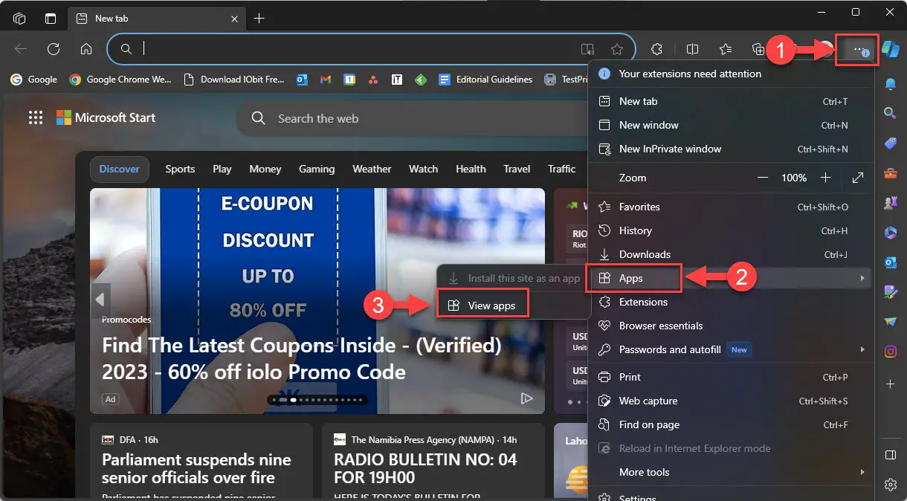Open New InPrivate window
Screen dimensions: 907x501
(730, 149)
